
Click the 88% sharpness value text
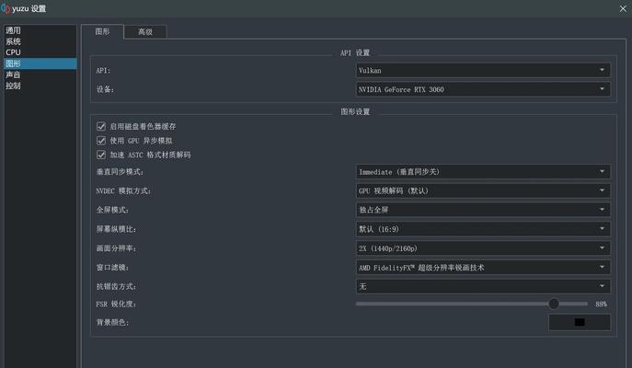(x=601, y=304)
